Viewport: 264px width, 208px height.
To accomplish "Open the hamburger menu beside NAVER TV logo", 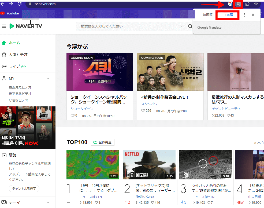I will (4, 26).
